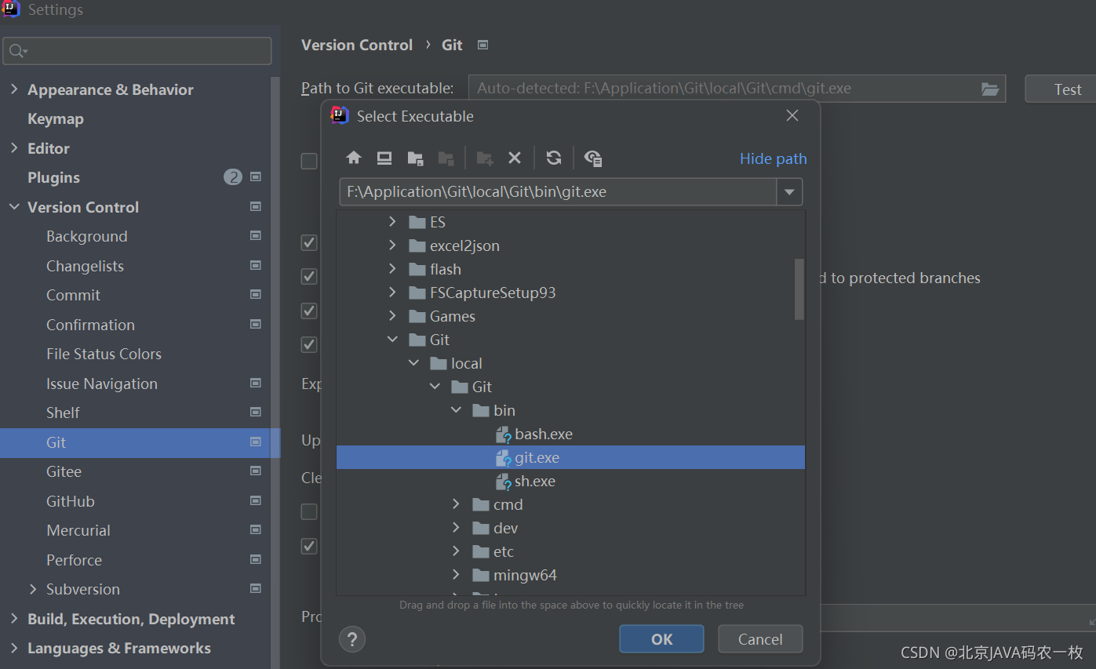1096x669 pixels.
Task: Click the Settings search field
Action: 137,51
